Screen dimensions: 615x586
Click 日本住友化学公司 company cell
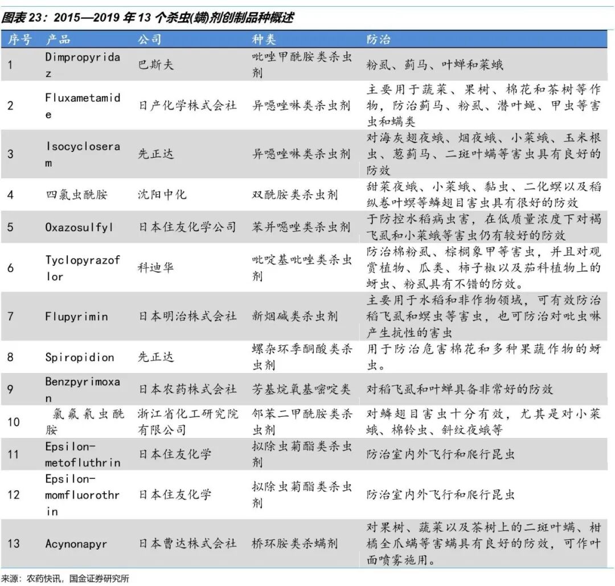187,227
